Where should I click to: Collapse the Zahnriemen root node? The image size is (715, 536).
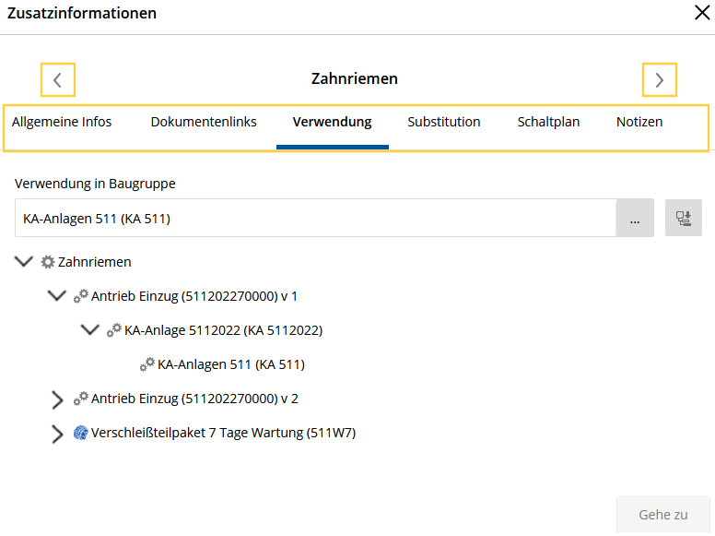click(24, 262)
